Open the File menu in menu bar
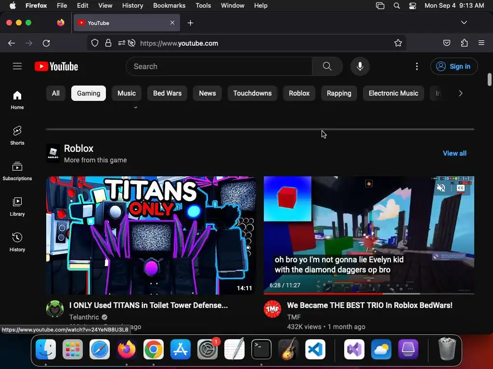The height and width of the screenshot is (369, 493). coord(62,5)
